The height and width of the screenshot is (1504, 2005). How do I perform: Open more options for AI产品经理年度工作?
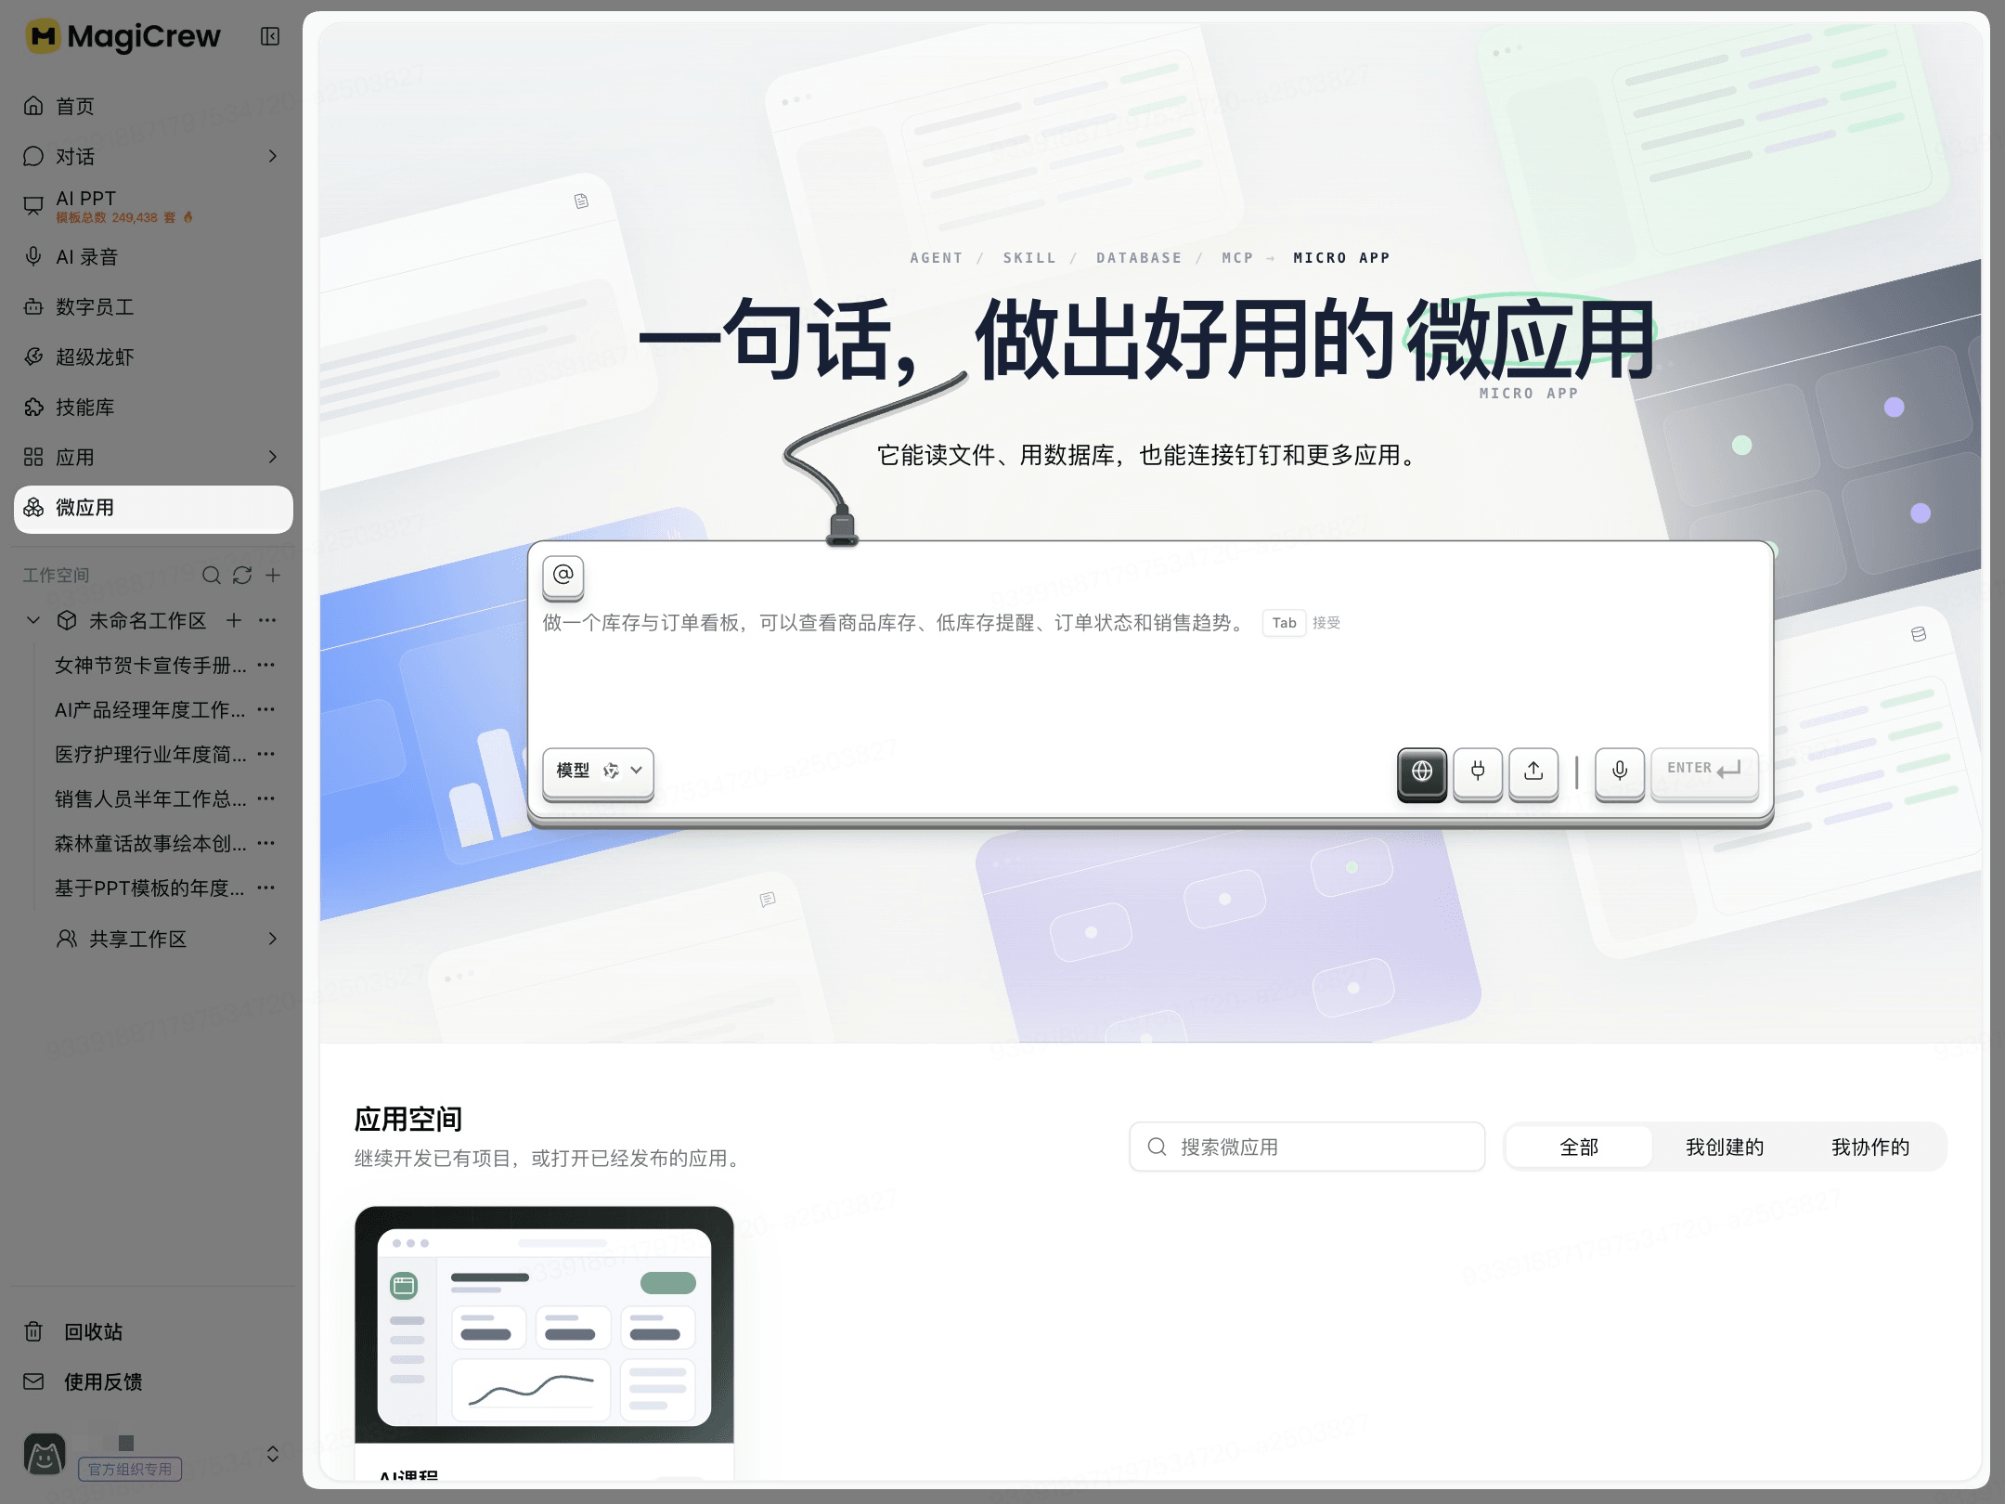click(x=266, y=709)
